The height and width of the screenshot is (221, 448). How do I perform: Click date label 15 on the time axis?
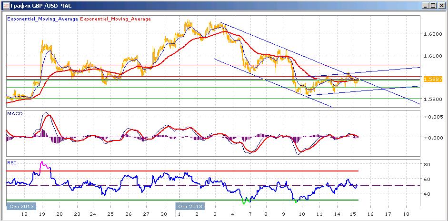(x=353, y=214)
